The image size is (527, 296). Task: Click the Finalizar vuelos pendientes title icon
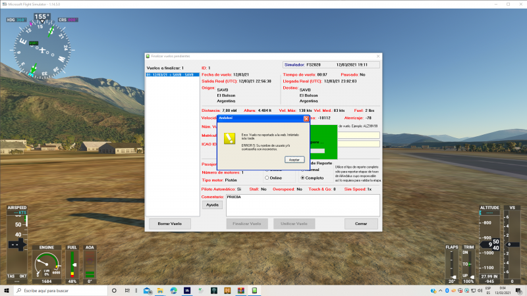[148, 56]
